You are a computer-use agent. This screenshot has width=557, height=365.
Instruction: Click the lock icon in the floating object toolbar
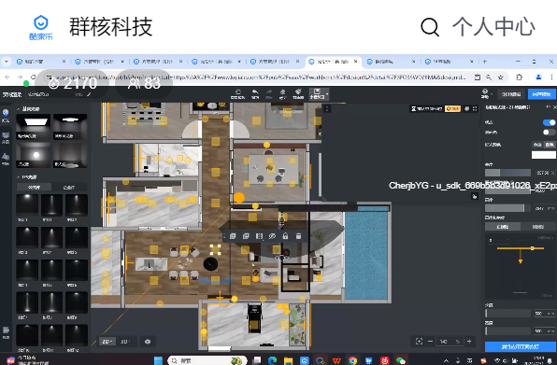click(285, 236)
